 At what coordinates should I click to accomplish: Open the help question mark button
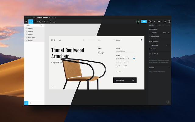(x=168, y=102)
